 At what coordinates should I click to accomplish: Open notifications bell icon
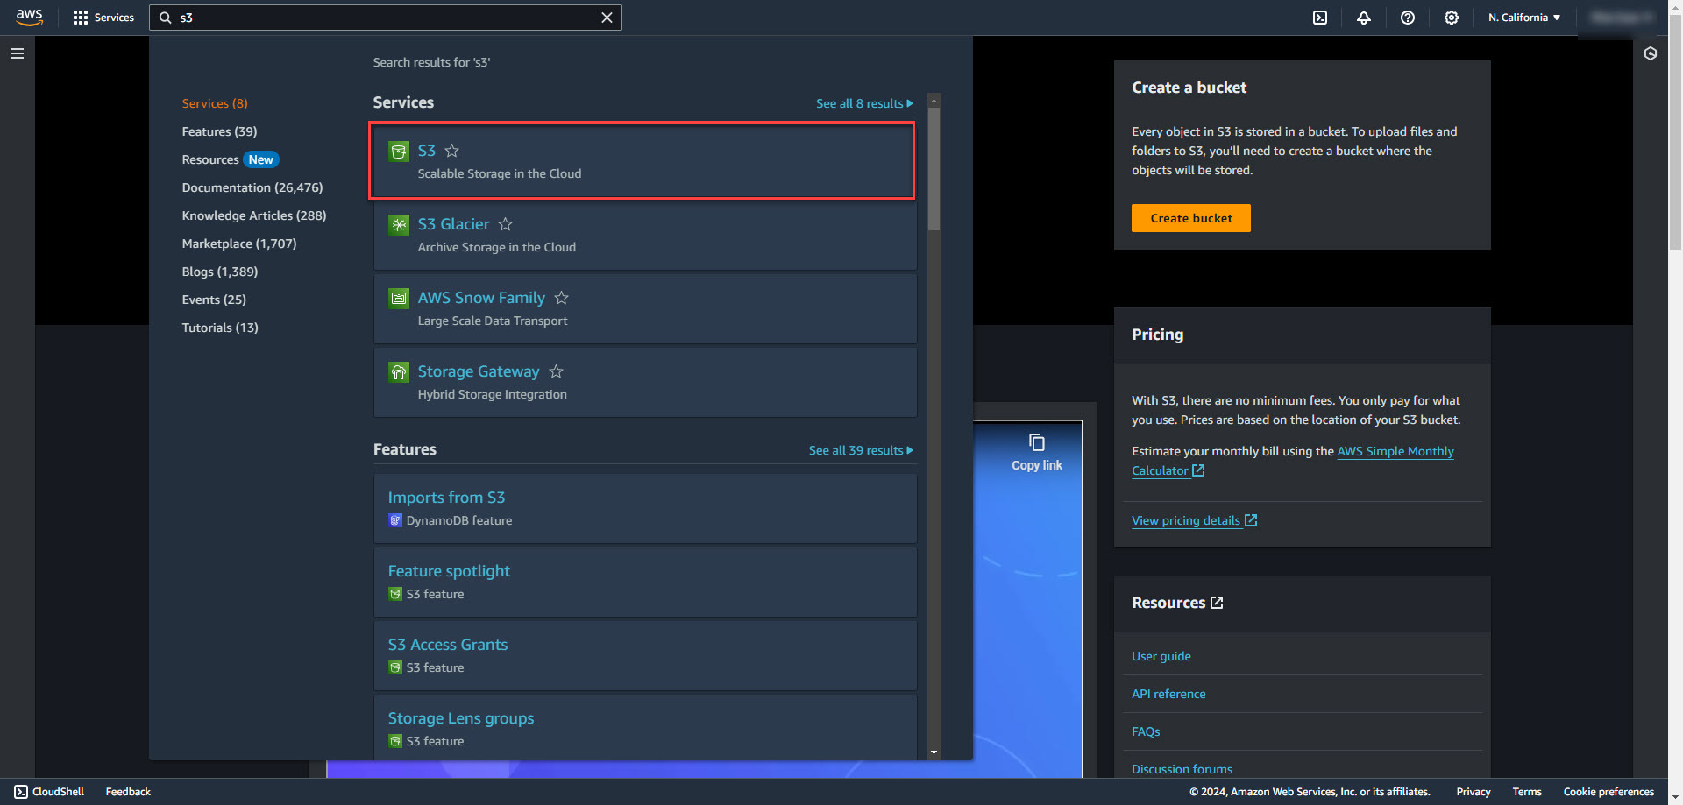tap(1364, 18)
